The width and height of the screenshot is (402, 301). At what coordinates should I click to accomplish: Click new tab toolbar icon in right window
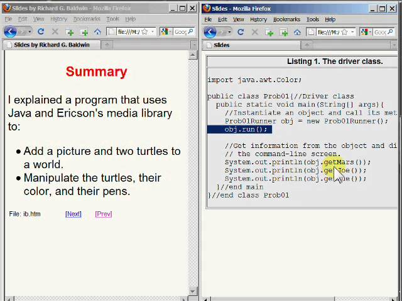point(269,33)
